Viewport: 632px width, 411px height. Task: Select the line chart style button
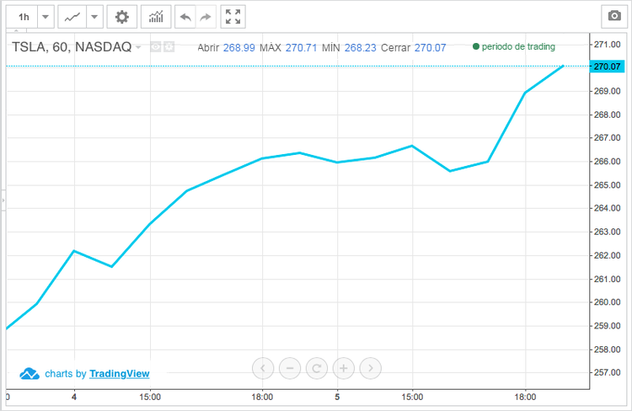[73, 17]
